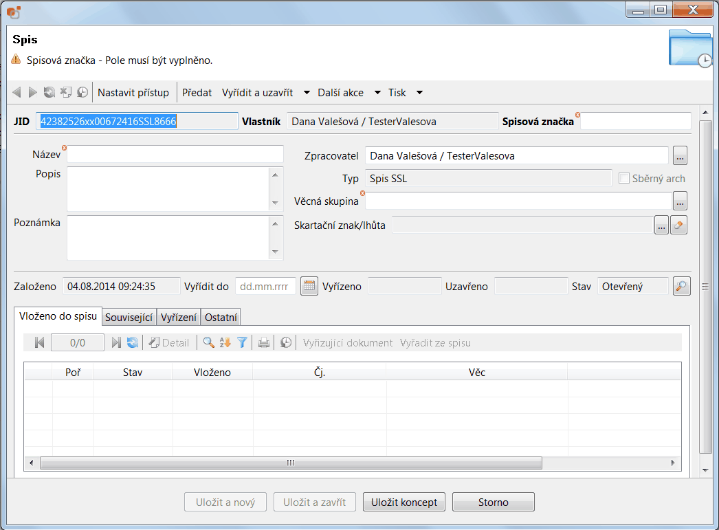719x530 pixels.
Task: Select the JID field value
Action: tap(137, 122)
